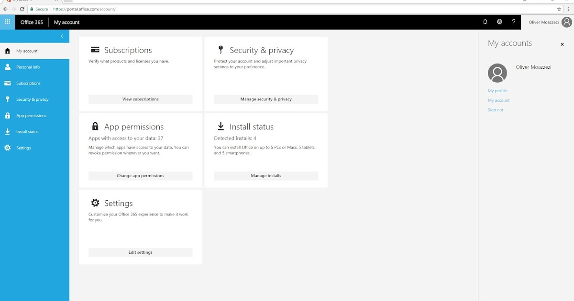Open the My profile link
Image resolution: width=574 pixels, height=301 pixels.
[x=497, y=90]
